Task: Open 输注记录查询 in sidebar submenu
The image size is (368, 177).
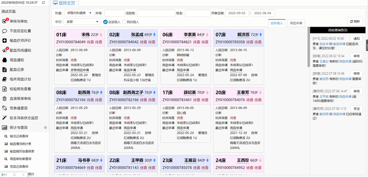Action: tap(19, 136)
